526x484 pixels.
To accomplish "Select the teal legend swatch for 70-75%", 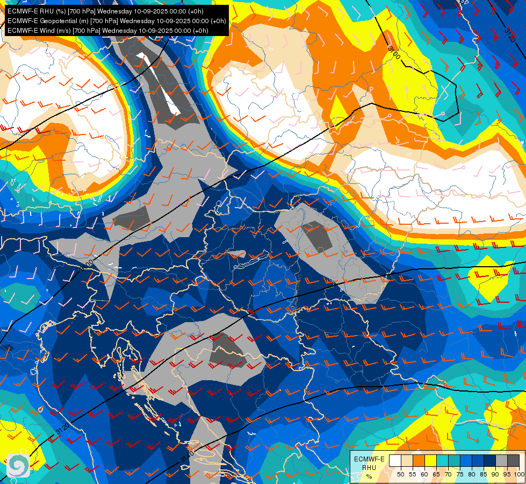I will point(454,460).
